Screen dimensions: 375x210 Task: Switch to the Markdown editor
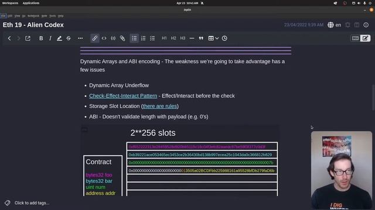355,38
